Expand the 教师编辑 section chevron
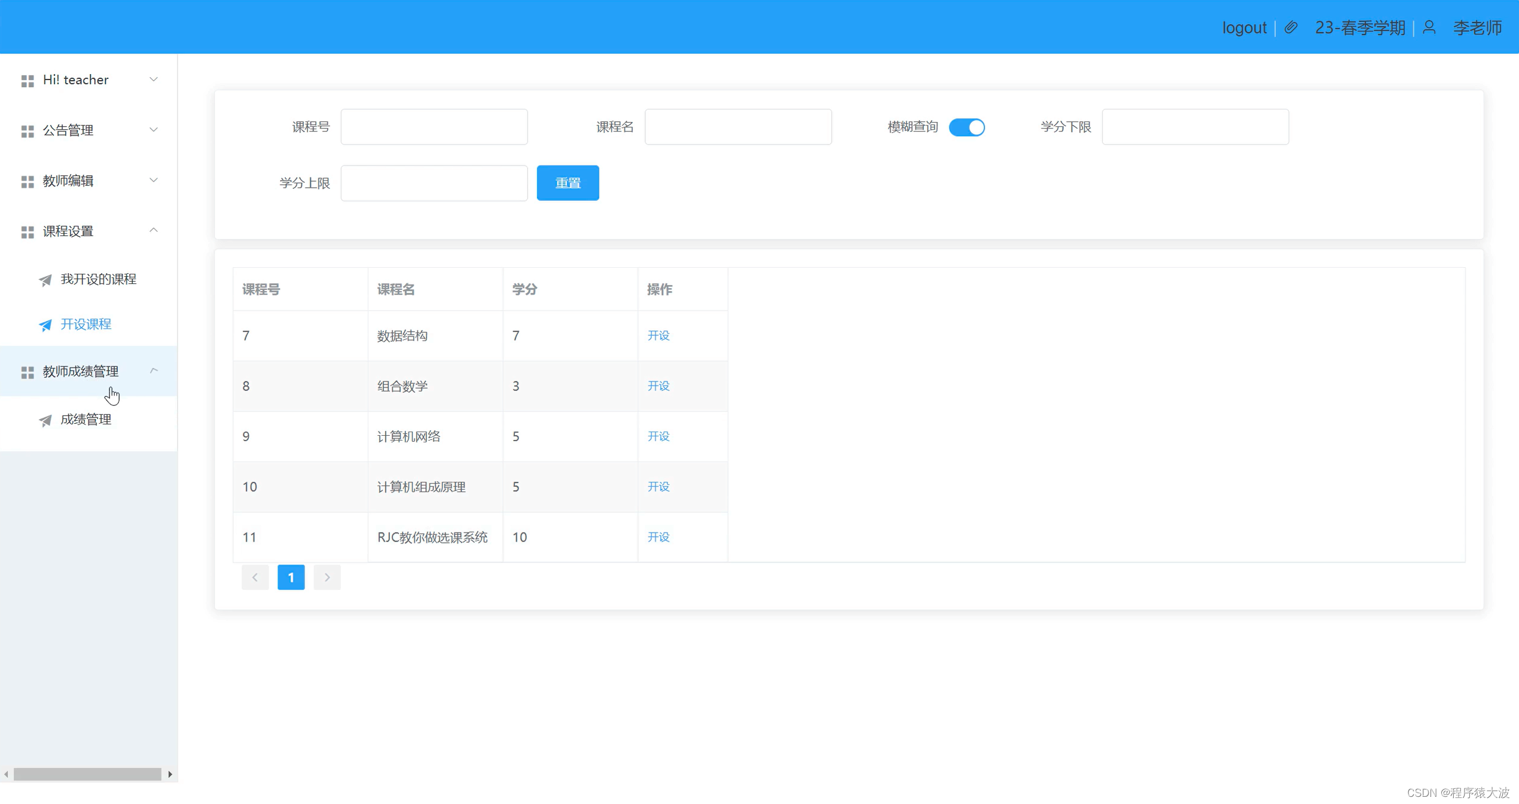 (x=154, y=180)
